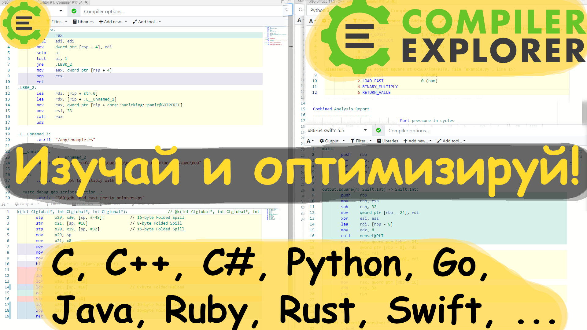Open Filter dropdown in top-left compiler pane
The height and width of the screenshot is (330, 587).
tap(58, 22)
